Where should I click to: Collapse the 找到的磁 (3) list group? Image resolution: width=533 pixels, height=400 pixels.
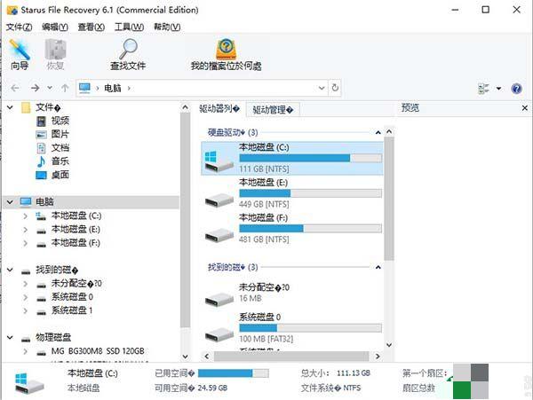coord(378,267)
